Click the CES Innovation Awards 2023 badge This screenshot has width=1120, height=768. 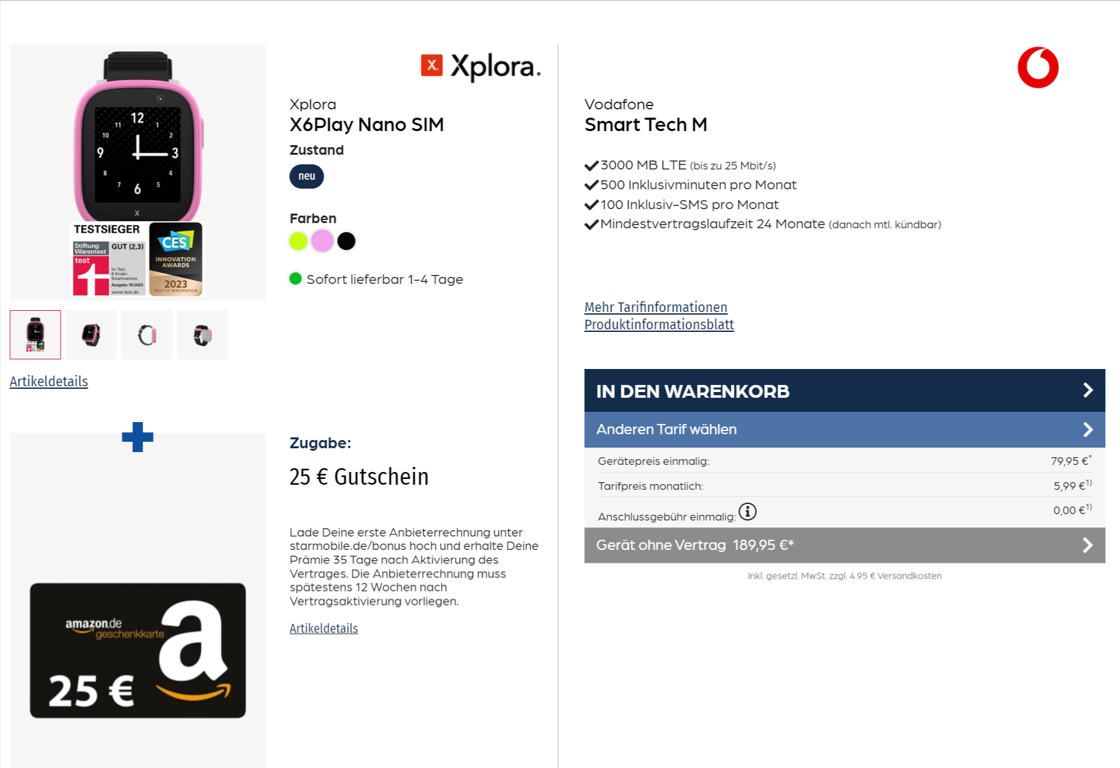click(x=177, y=258)
